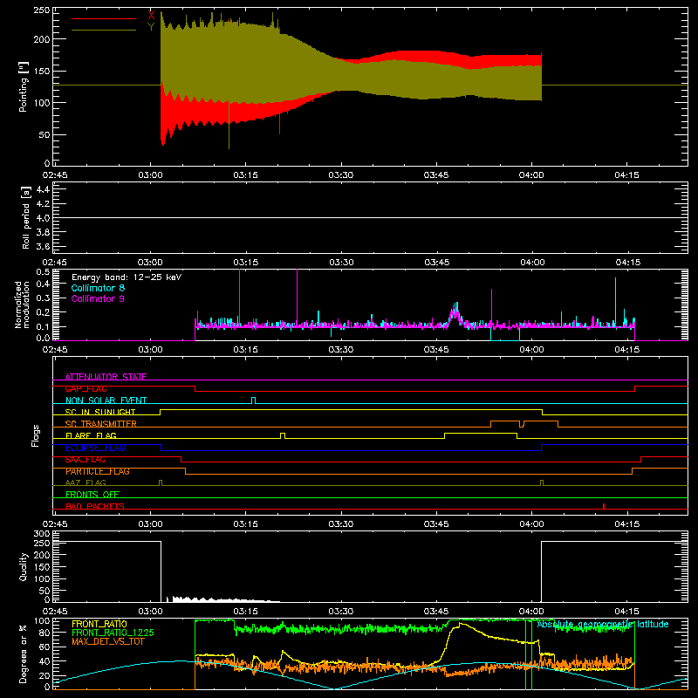Select the FRONTS_OFF flag label

click(92, 495)
